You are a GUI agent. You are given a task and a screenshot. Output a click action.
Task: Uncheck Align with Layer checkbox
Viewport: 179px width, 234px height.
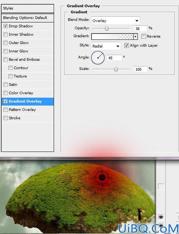[126, 45]
